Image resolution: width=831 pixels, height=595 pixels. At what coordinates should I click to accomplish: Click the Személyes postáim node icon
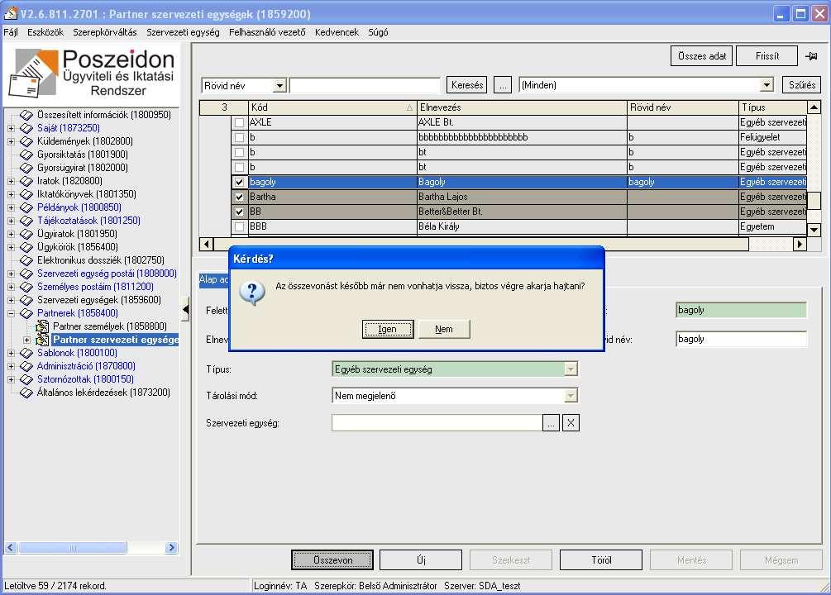(26, 287)
